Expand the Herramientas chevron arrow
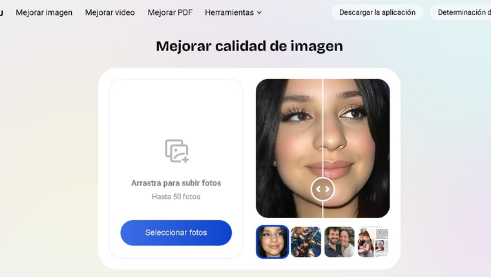The image size is (491, 277). (259, 12)
